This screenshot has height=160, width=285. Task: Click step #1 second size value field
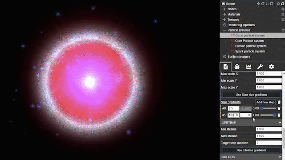245,115
